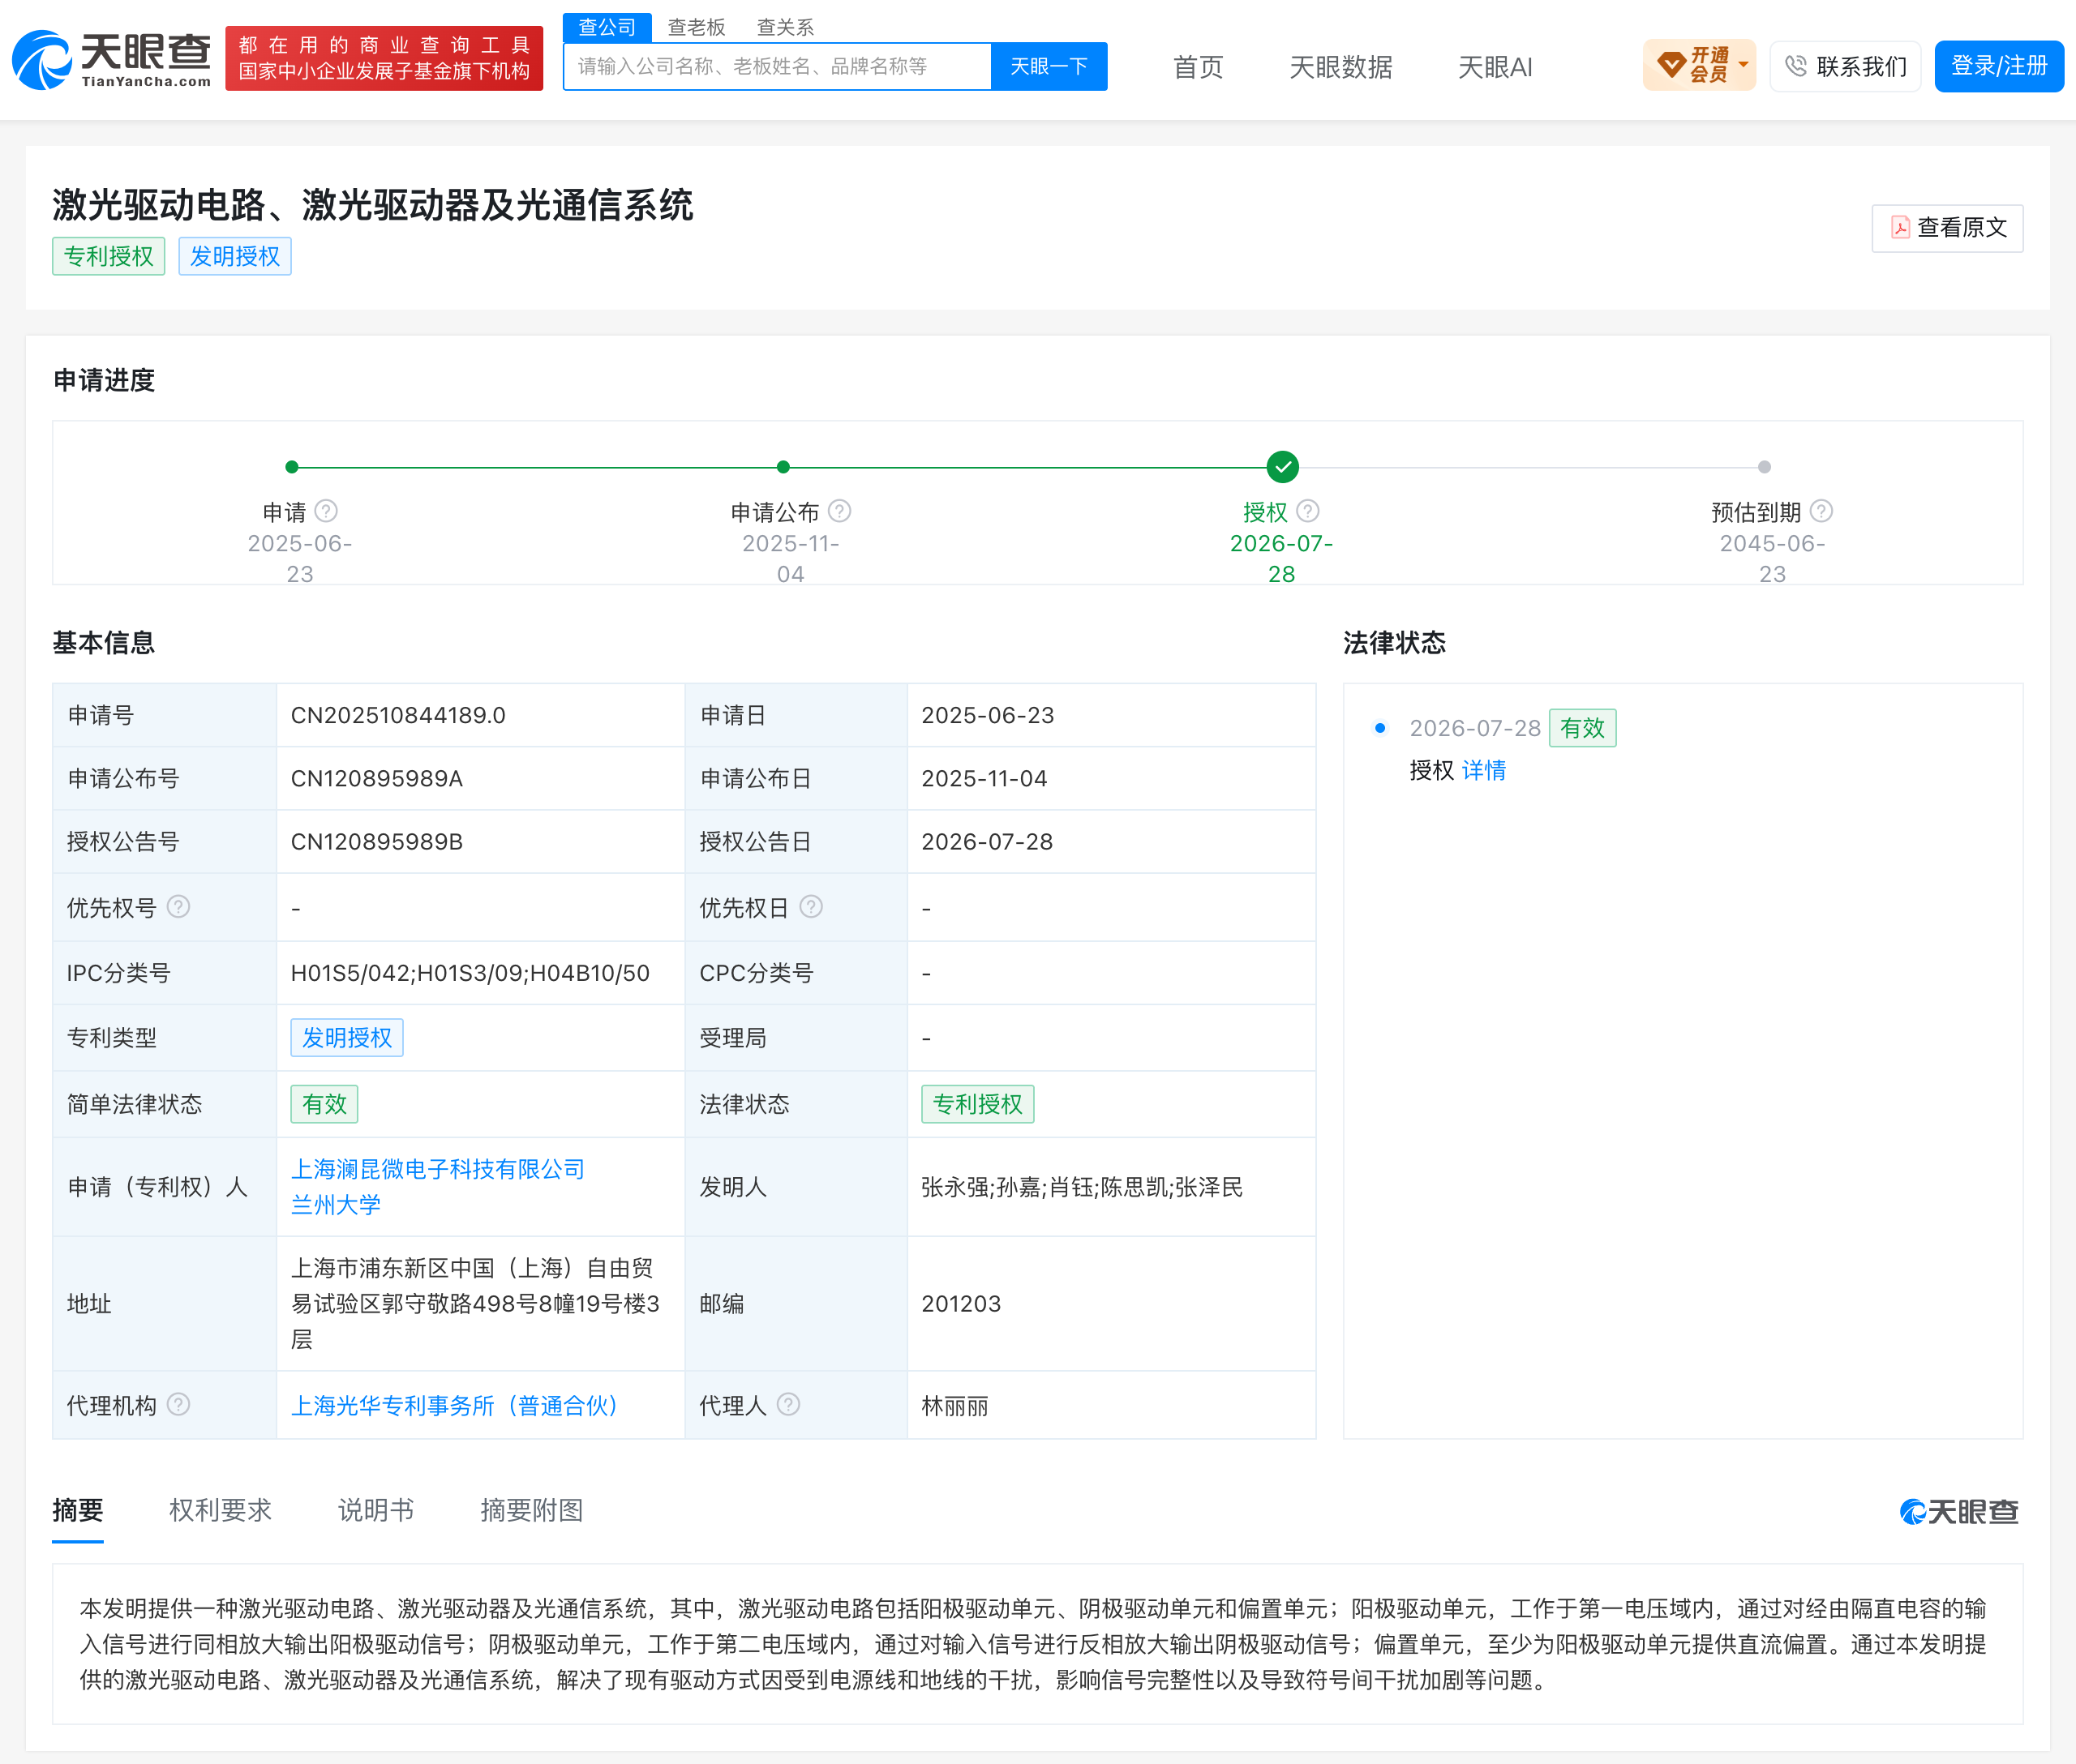The image size is (2076, 1764).
Task: Click help icon next to 代理人
Action: tap(788, 1404)
